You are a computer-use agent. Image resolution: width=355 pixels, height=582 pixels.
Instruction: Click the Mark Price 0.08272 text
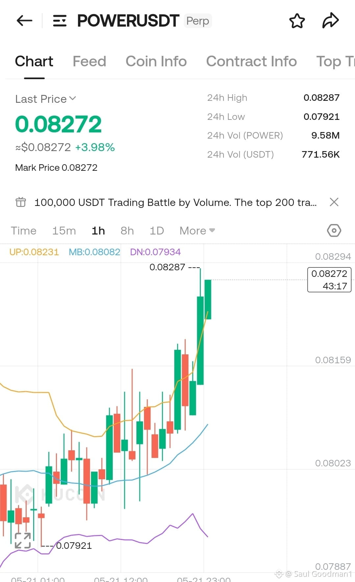point(56,168)
